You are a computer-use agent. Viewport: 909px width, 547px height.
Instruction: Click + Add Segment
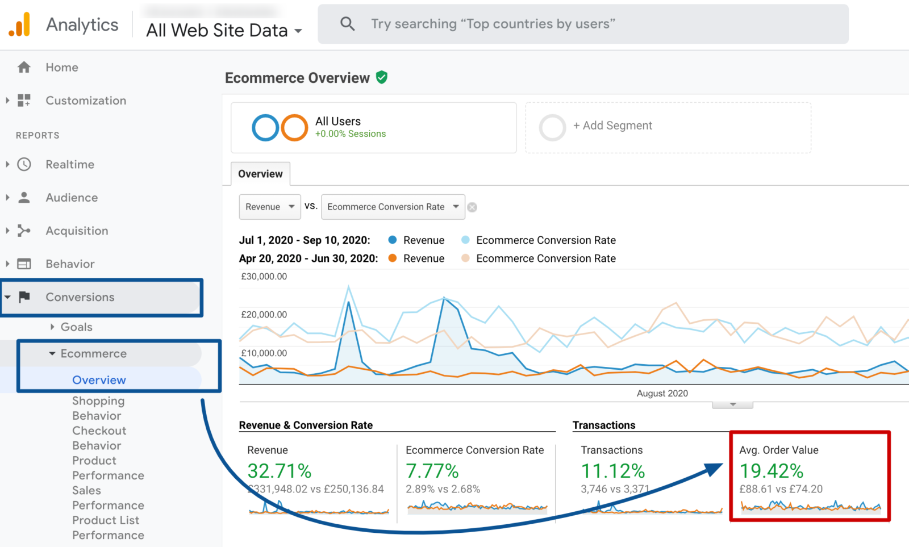click(x=612, y=126)
